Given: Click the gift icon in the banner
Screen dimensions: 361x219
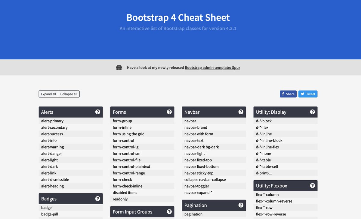Looking at the screenshot, I should pos(119,67).
